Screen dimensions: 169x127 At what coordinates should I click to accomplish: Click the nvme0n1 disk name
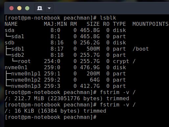click(x=16, y=67)
